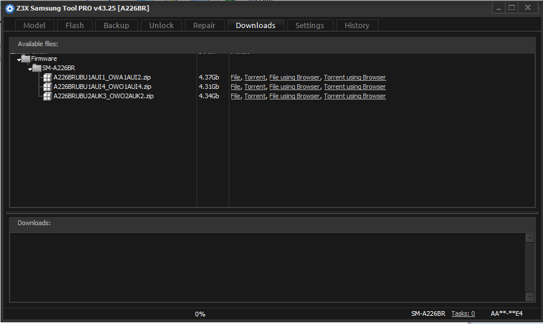The width and height of the screenshot is (543, 324).
Task: Maximize the Z3X Samsung Tool window
Action: 512,8
